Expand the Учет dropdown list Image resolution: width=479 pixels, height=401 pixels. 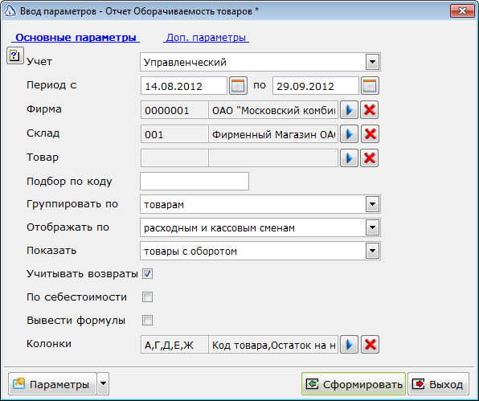[372, 62]
